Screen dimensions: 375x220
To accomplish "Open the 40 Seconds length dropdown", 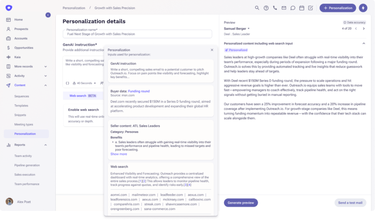I will pyautogui.click(x=84, y=83).
